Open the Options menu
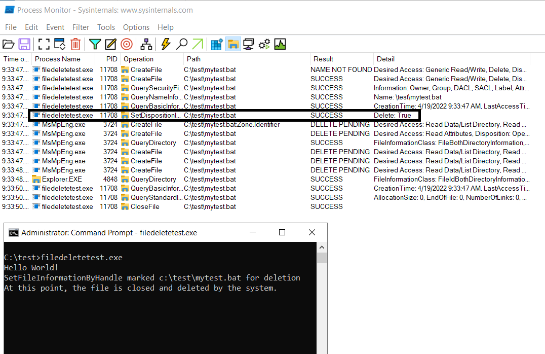This screenshot has height=354, width=545. [136, 27]
